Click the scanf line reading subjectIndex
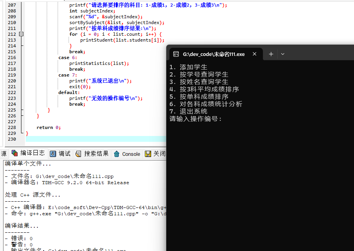Viewport: 354px width, 251px height. (106, 17)
